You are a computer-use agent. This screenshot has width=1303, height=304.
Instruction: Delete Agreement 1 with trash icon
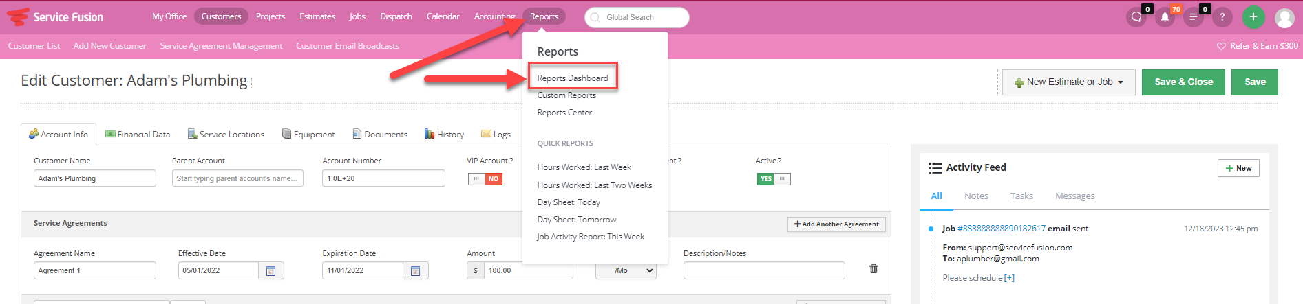coord(873,268)
